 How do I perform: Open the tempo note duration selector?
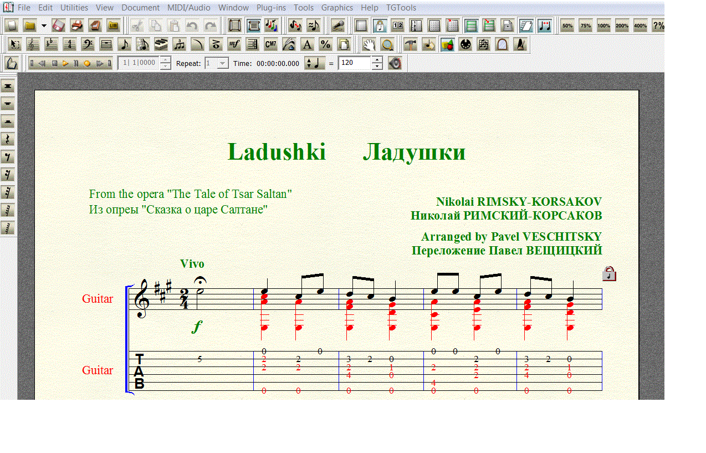pos(315,63)
